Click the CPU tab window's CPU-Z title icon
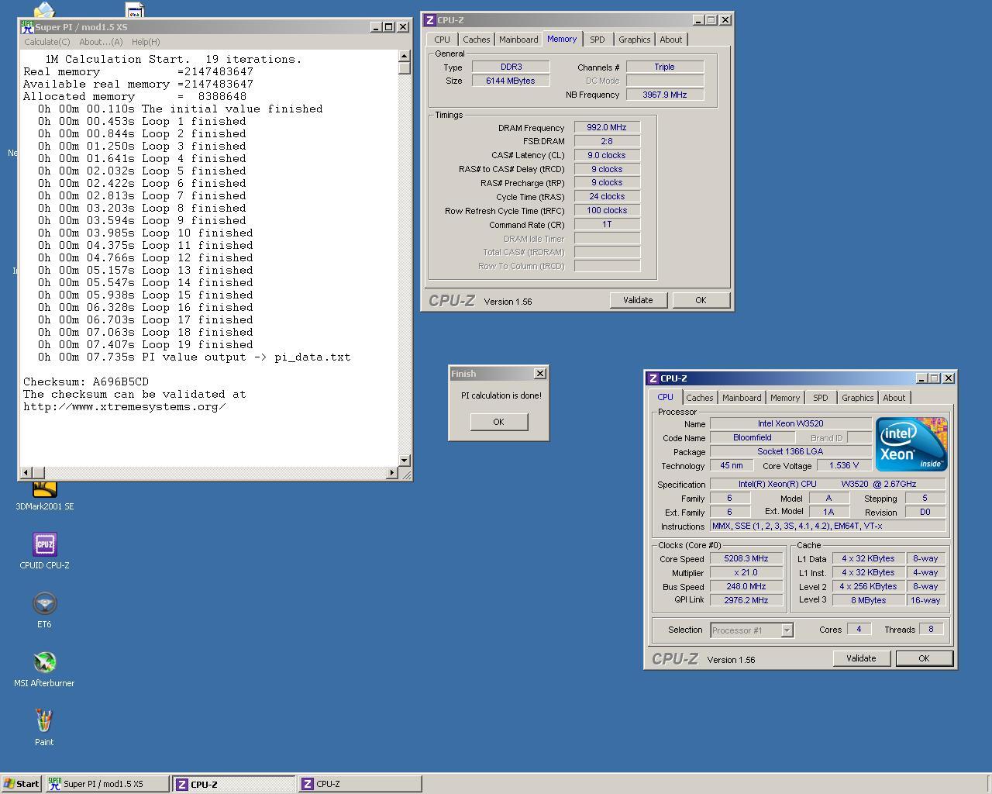 653,378
